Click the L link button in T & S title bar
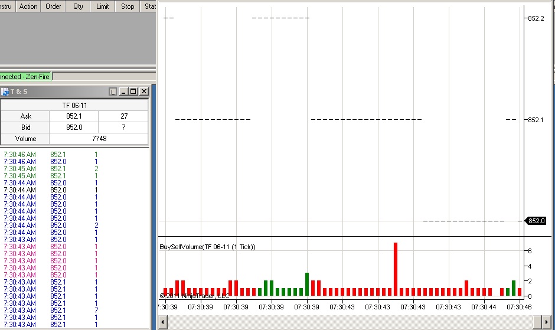Screen dimensions: 555x330 (x=113, y=92)
